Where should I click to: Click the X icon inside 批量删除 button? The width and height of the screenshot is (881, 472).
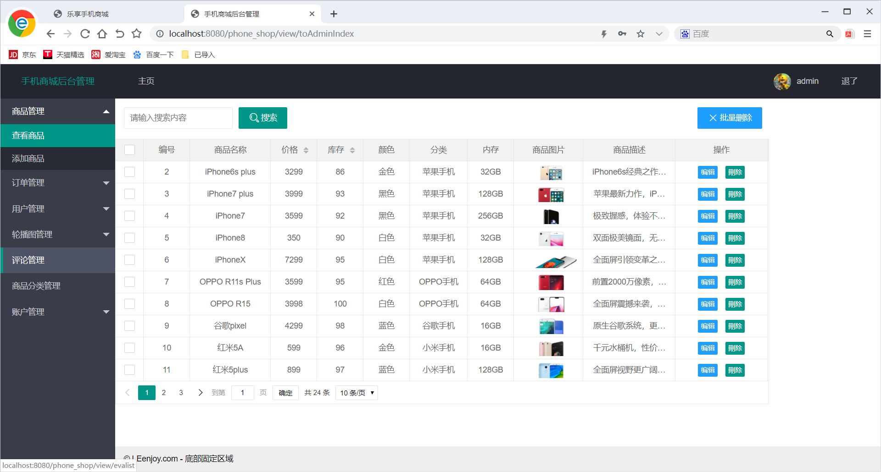click(x=713, y=118)
